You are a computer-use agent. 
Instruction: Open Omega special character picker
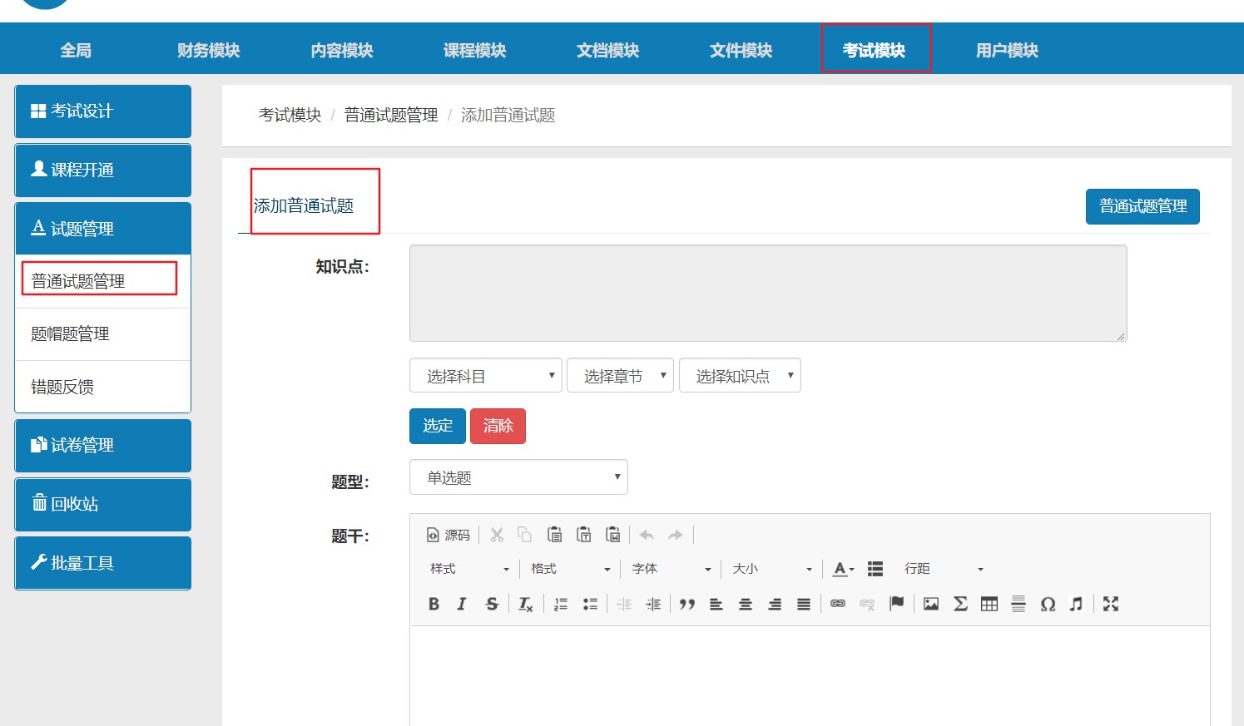coord(1048,604)
